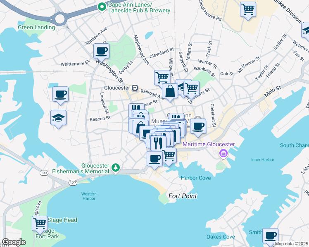The image size is (309, 247).
Task: Click Sadler St road label
Action: pyautogui.click(x=280, y=42)
